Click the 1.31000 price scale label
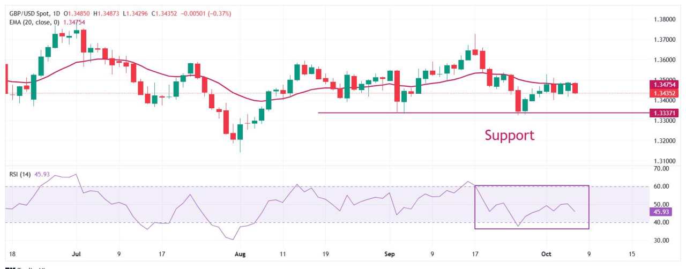The height and width of the screenshot is (269, 686). pos(665,161)
